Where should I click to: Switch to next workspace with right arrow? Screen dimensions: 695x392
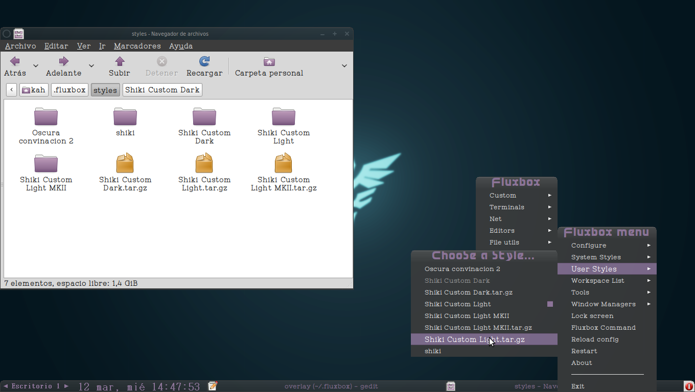[66, 386]
